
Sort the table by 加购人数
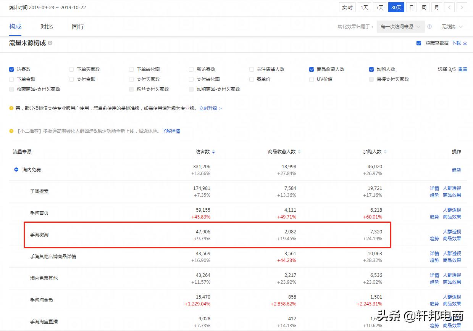(386, 151)
